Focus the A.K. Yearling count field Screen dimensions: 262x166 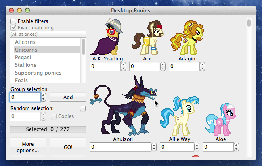(x=105, y=66)
